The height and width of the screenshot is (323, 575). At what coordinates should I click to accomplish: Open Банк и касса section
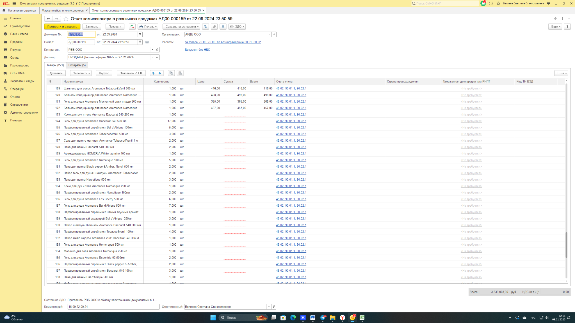click(x=19, y=34)
